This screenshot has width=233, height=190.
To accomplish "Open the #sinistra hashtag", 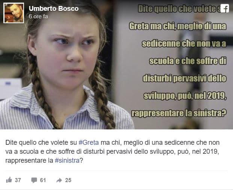I will pyautogui.click(x=67, y=160).
